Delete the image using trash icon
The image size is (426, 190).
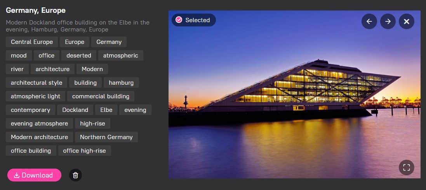pos(75,175)
